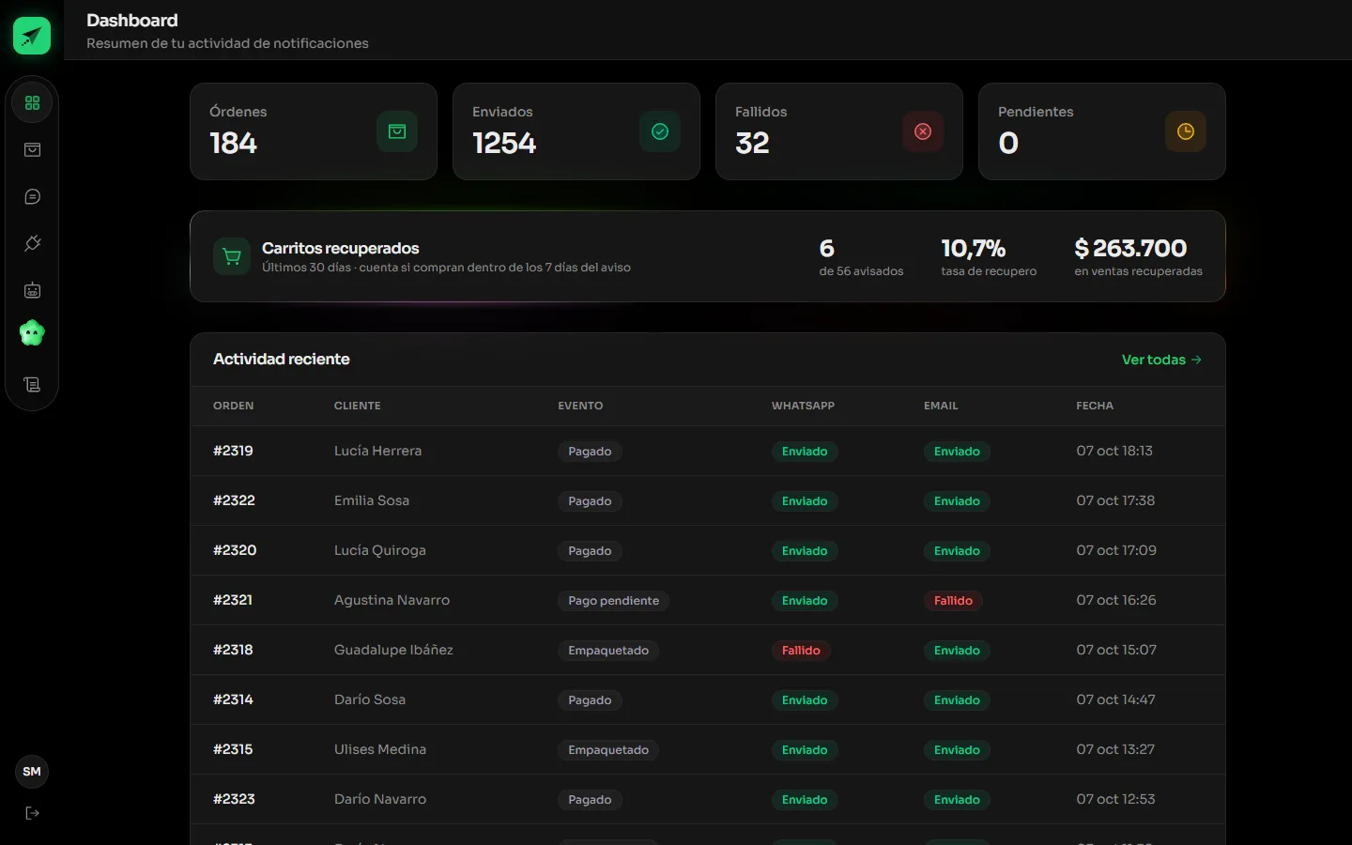The image size is (1352, 845).
Task: Click client name Agustina Navarro
Action: (x=392, y=600)
